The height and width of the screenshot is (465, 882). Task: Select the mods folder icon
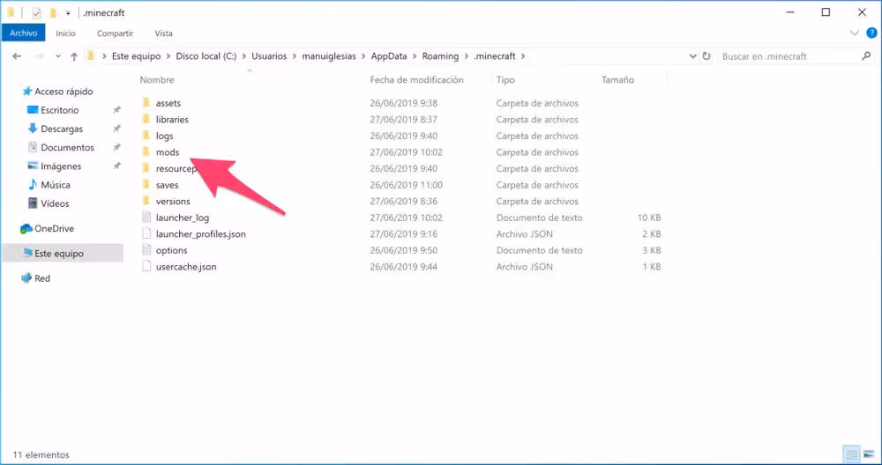tap(146, 151)
